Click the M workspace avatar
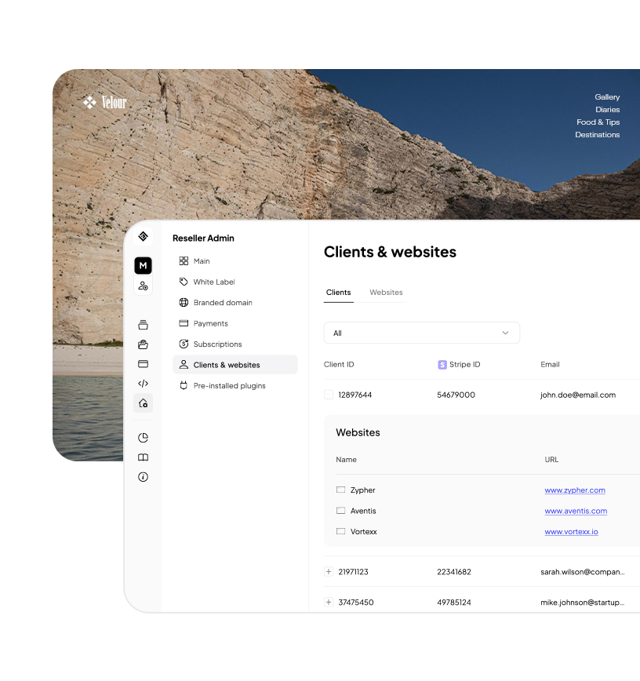This screenshot has width=640, height=681. [143, 265]
